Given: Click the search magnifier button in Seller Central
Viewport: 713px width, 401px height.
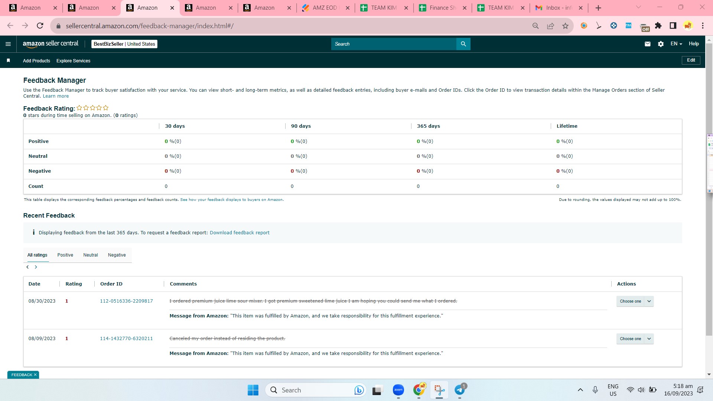Looking at the screenshot, I should (x=463, y=44).
